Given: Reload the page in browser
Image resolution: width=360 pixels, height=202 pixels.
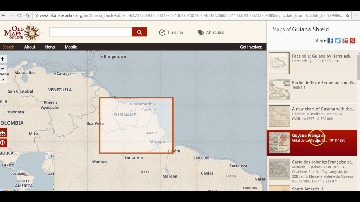Looking at the screenshot, I should tap(19, 15).
